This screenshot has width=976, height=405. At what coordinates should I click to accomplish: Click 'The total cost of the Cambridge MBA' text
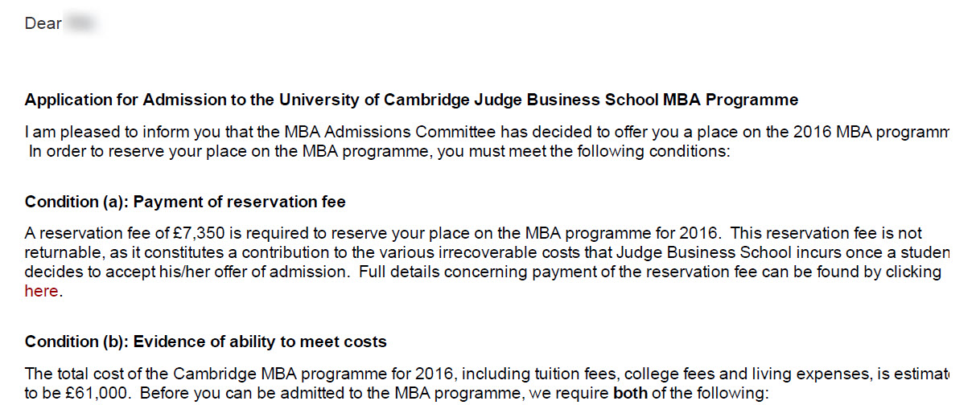tap(152, 374)
